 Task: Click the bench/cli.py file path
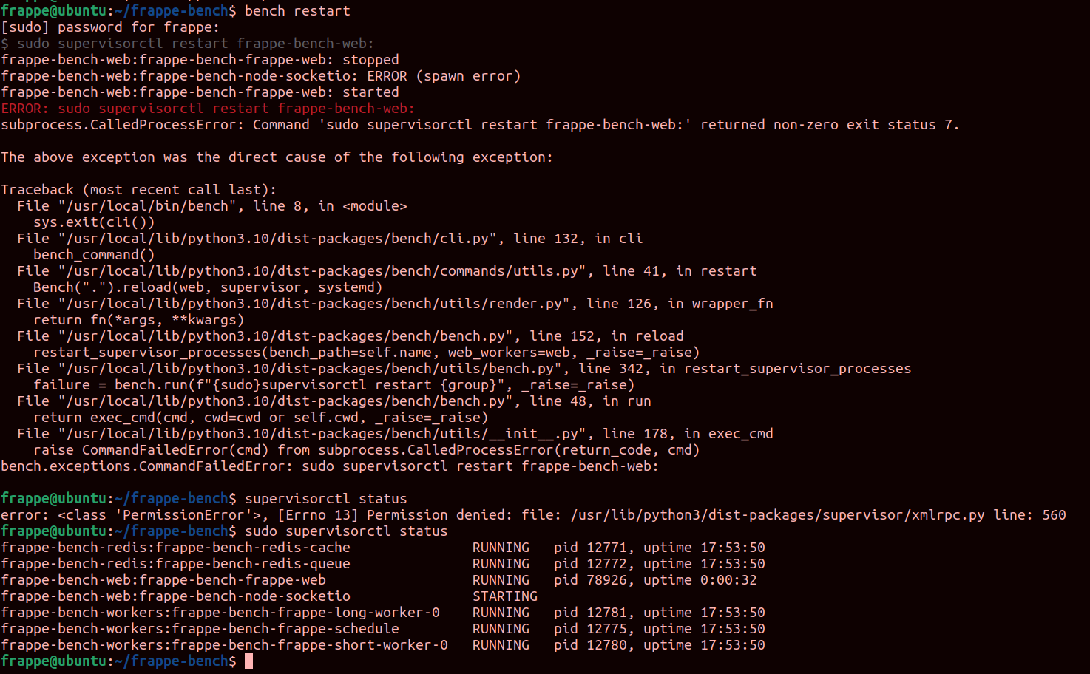(281, 239)
